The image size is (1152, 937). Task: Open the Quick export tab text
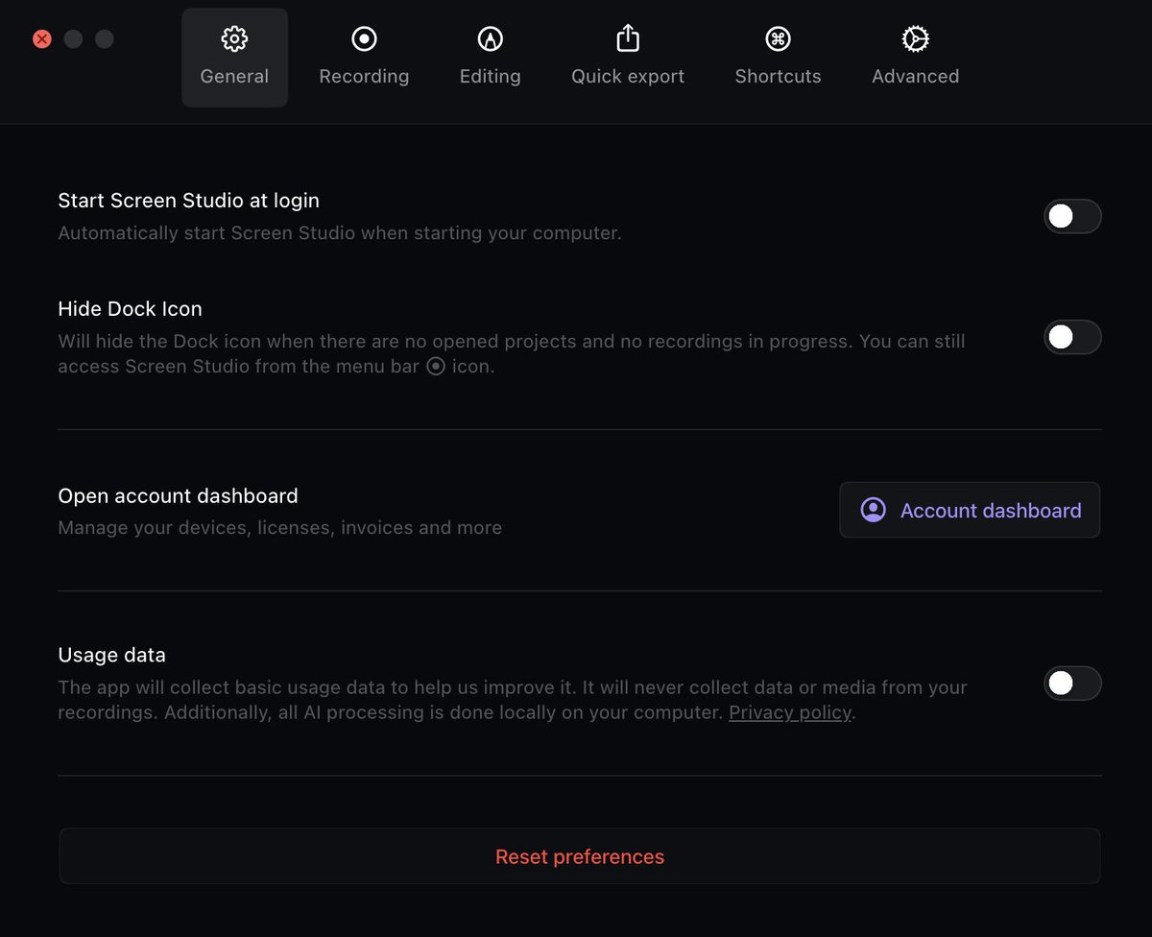click(628, 76)
